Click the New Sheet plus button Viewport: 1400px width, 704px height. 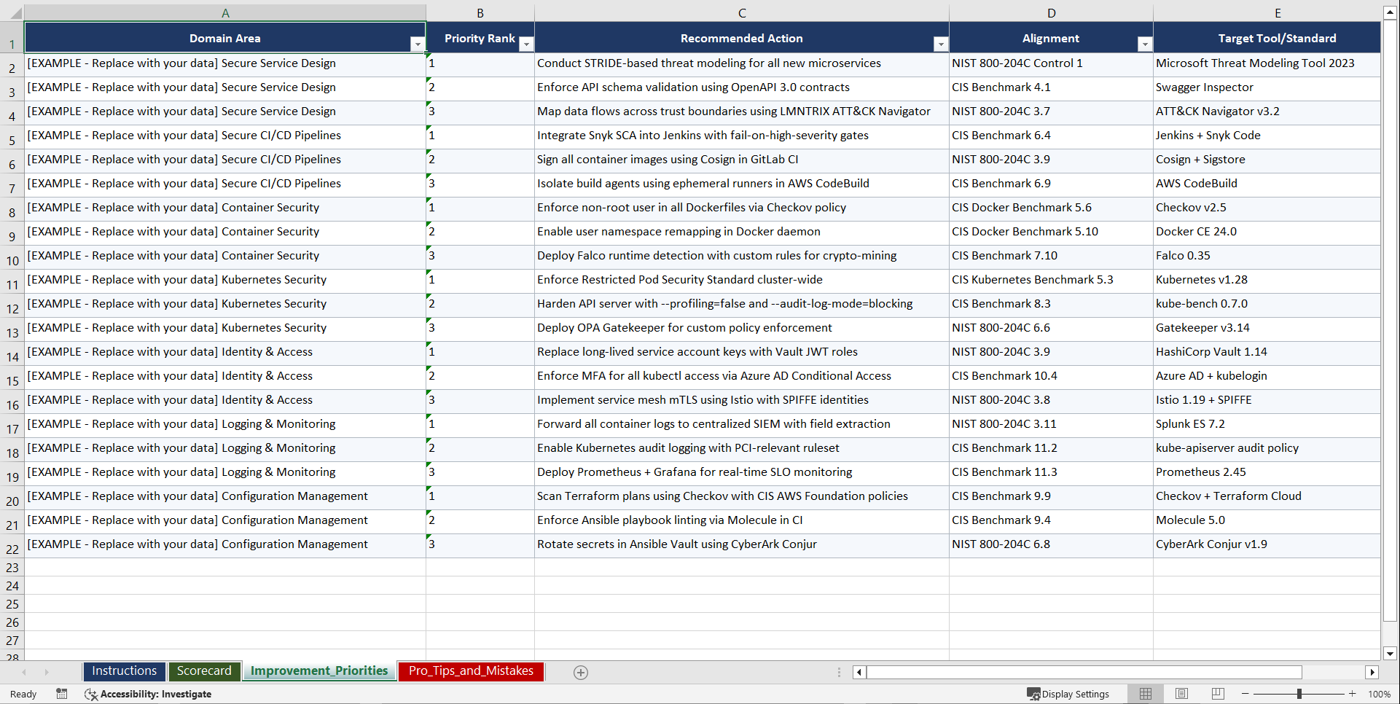point(580,672)
